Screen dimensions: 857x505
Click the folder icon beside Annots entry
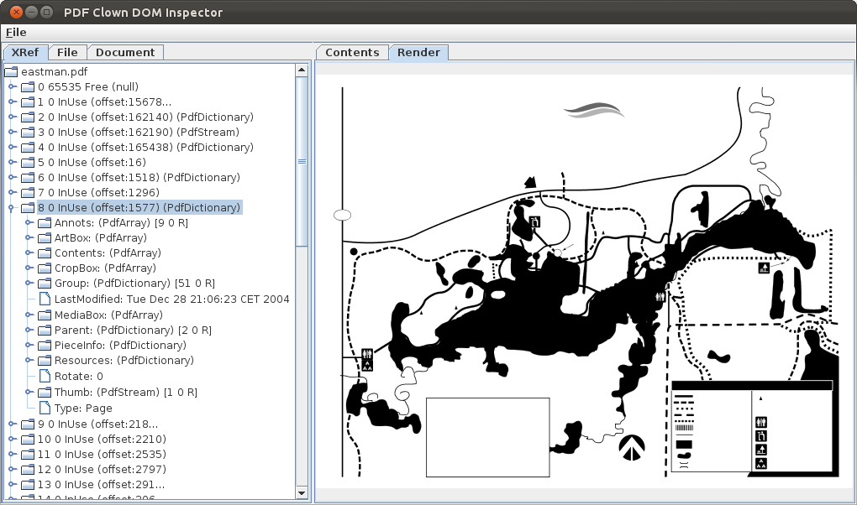coord(44,223)
